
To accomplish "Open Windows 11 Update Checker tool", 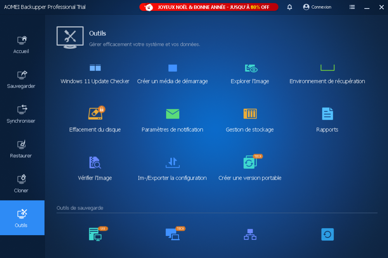I will (95, 69).
